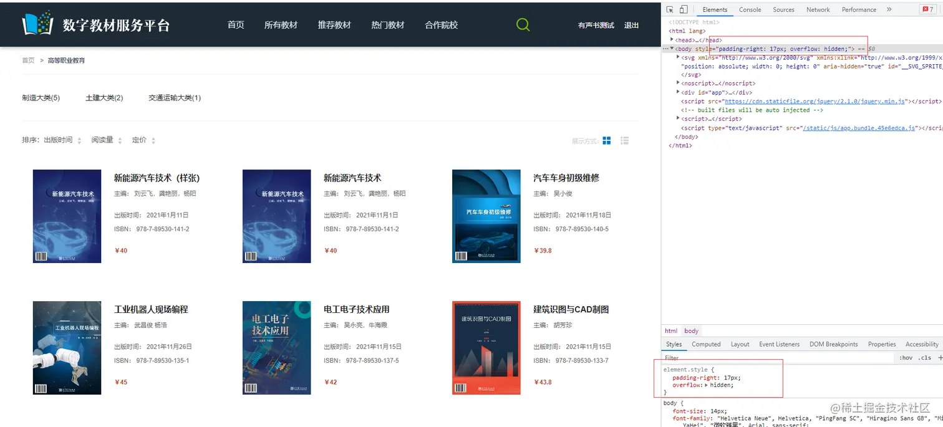This screenshot has width=943, height=427.
Task: Select the Styles pane tab
Action: 674,344
